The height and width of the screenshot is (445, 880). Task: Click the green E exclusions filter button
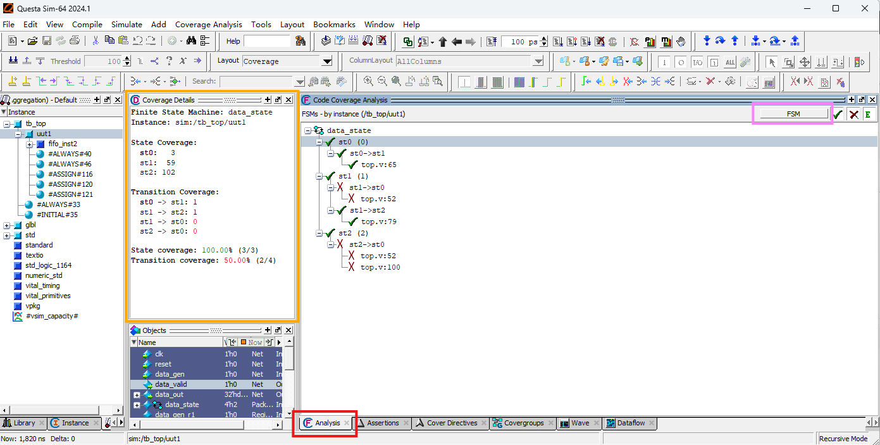(868, 115)
